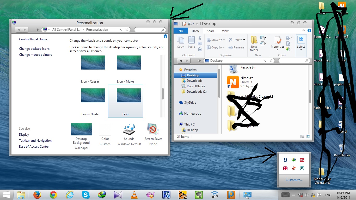Click the Color Custom swatch

click(105, 129)
